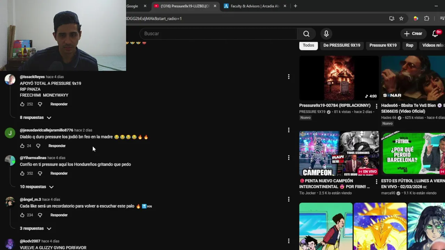Screen dimensions: 445x250
Task: Dislike the @ângel_m.3 comment
Action: (40, 215)
